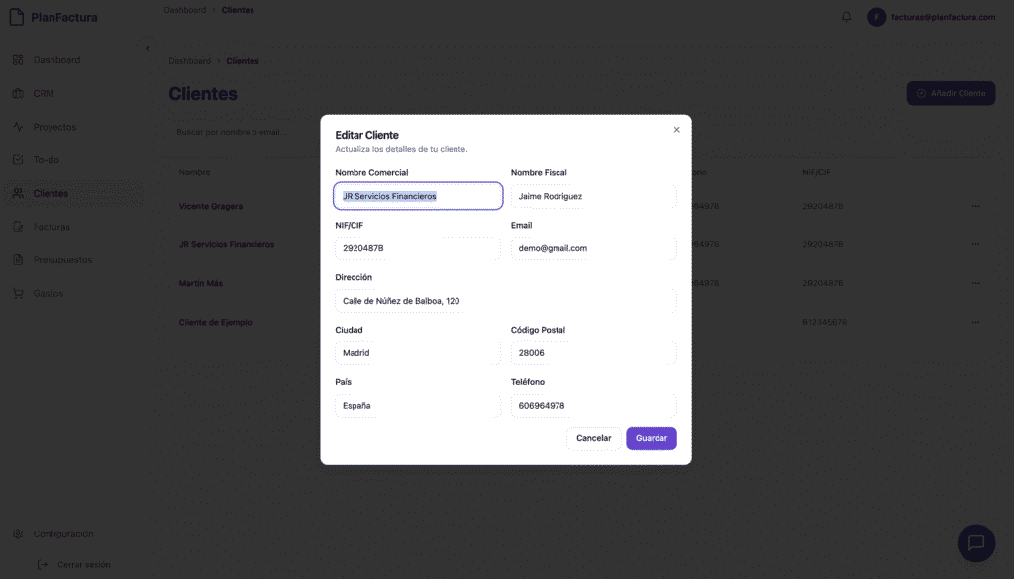Open Dashboard from the sidebar
This screenshot has height=579, width=1014.
point(56,60)
